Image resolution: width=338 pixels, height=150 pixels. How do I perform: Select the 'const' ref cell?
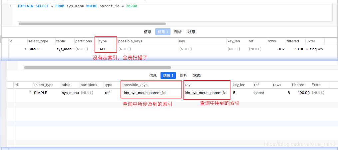click(x=259, y=93)
